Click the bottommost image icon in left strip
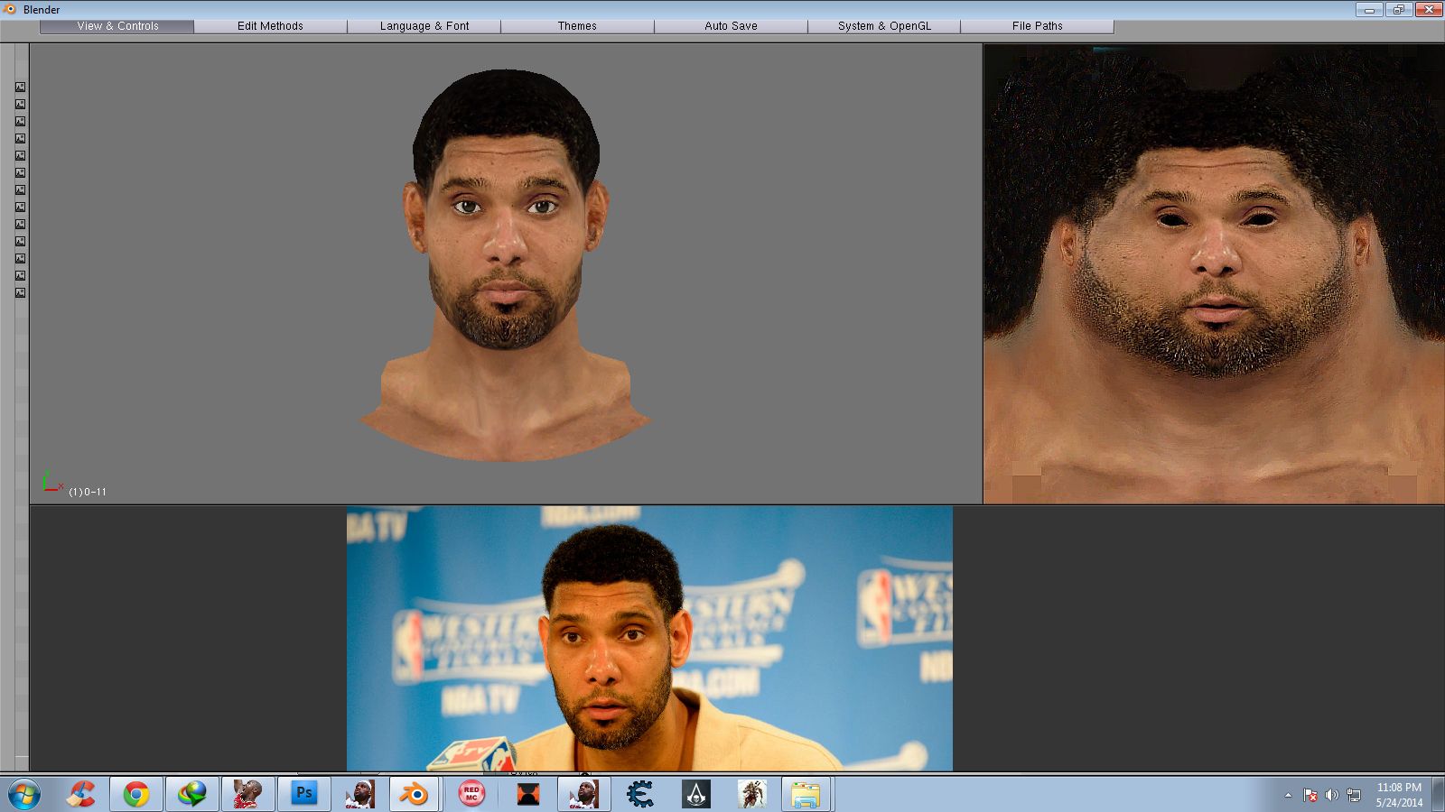This screenshot has height=812, width=1445. [x=20, y=293]
